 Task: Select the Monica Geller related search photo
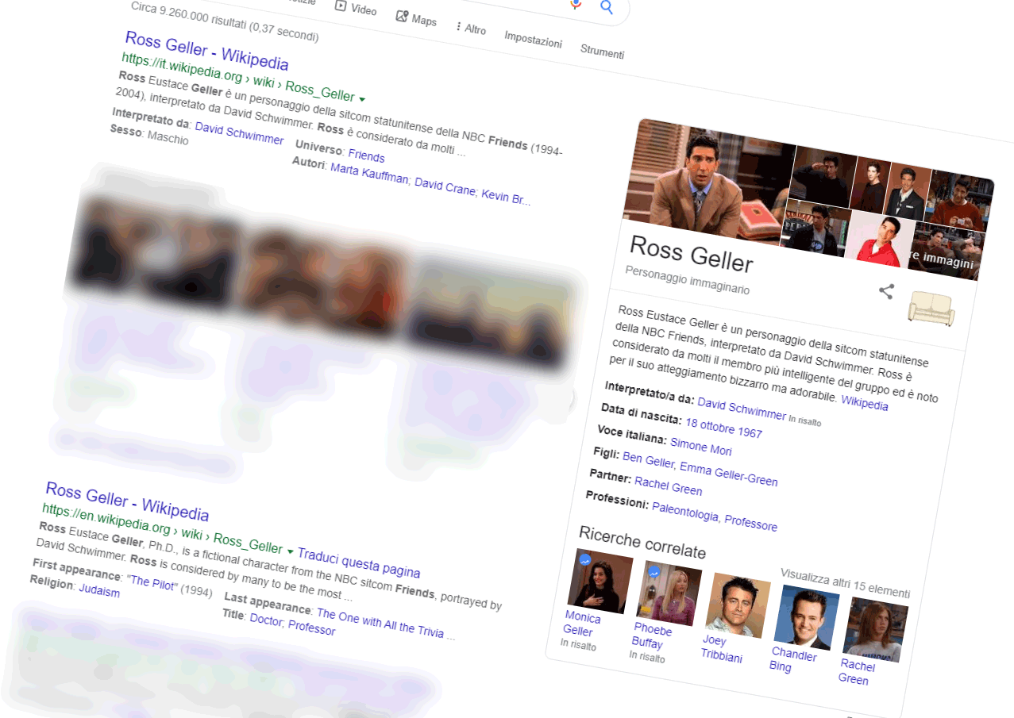(x=600, y=582)
